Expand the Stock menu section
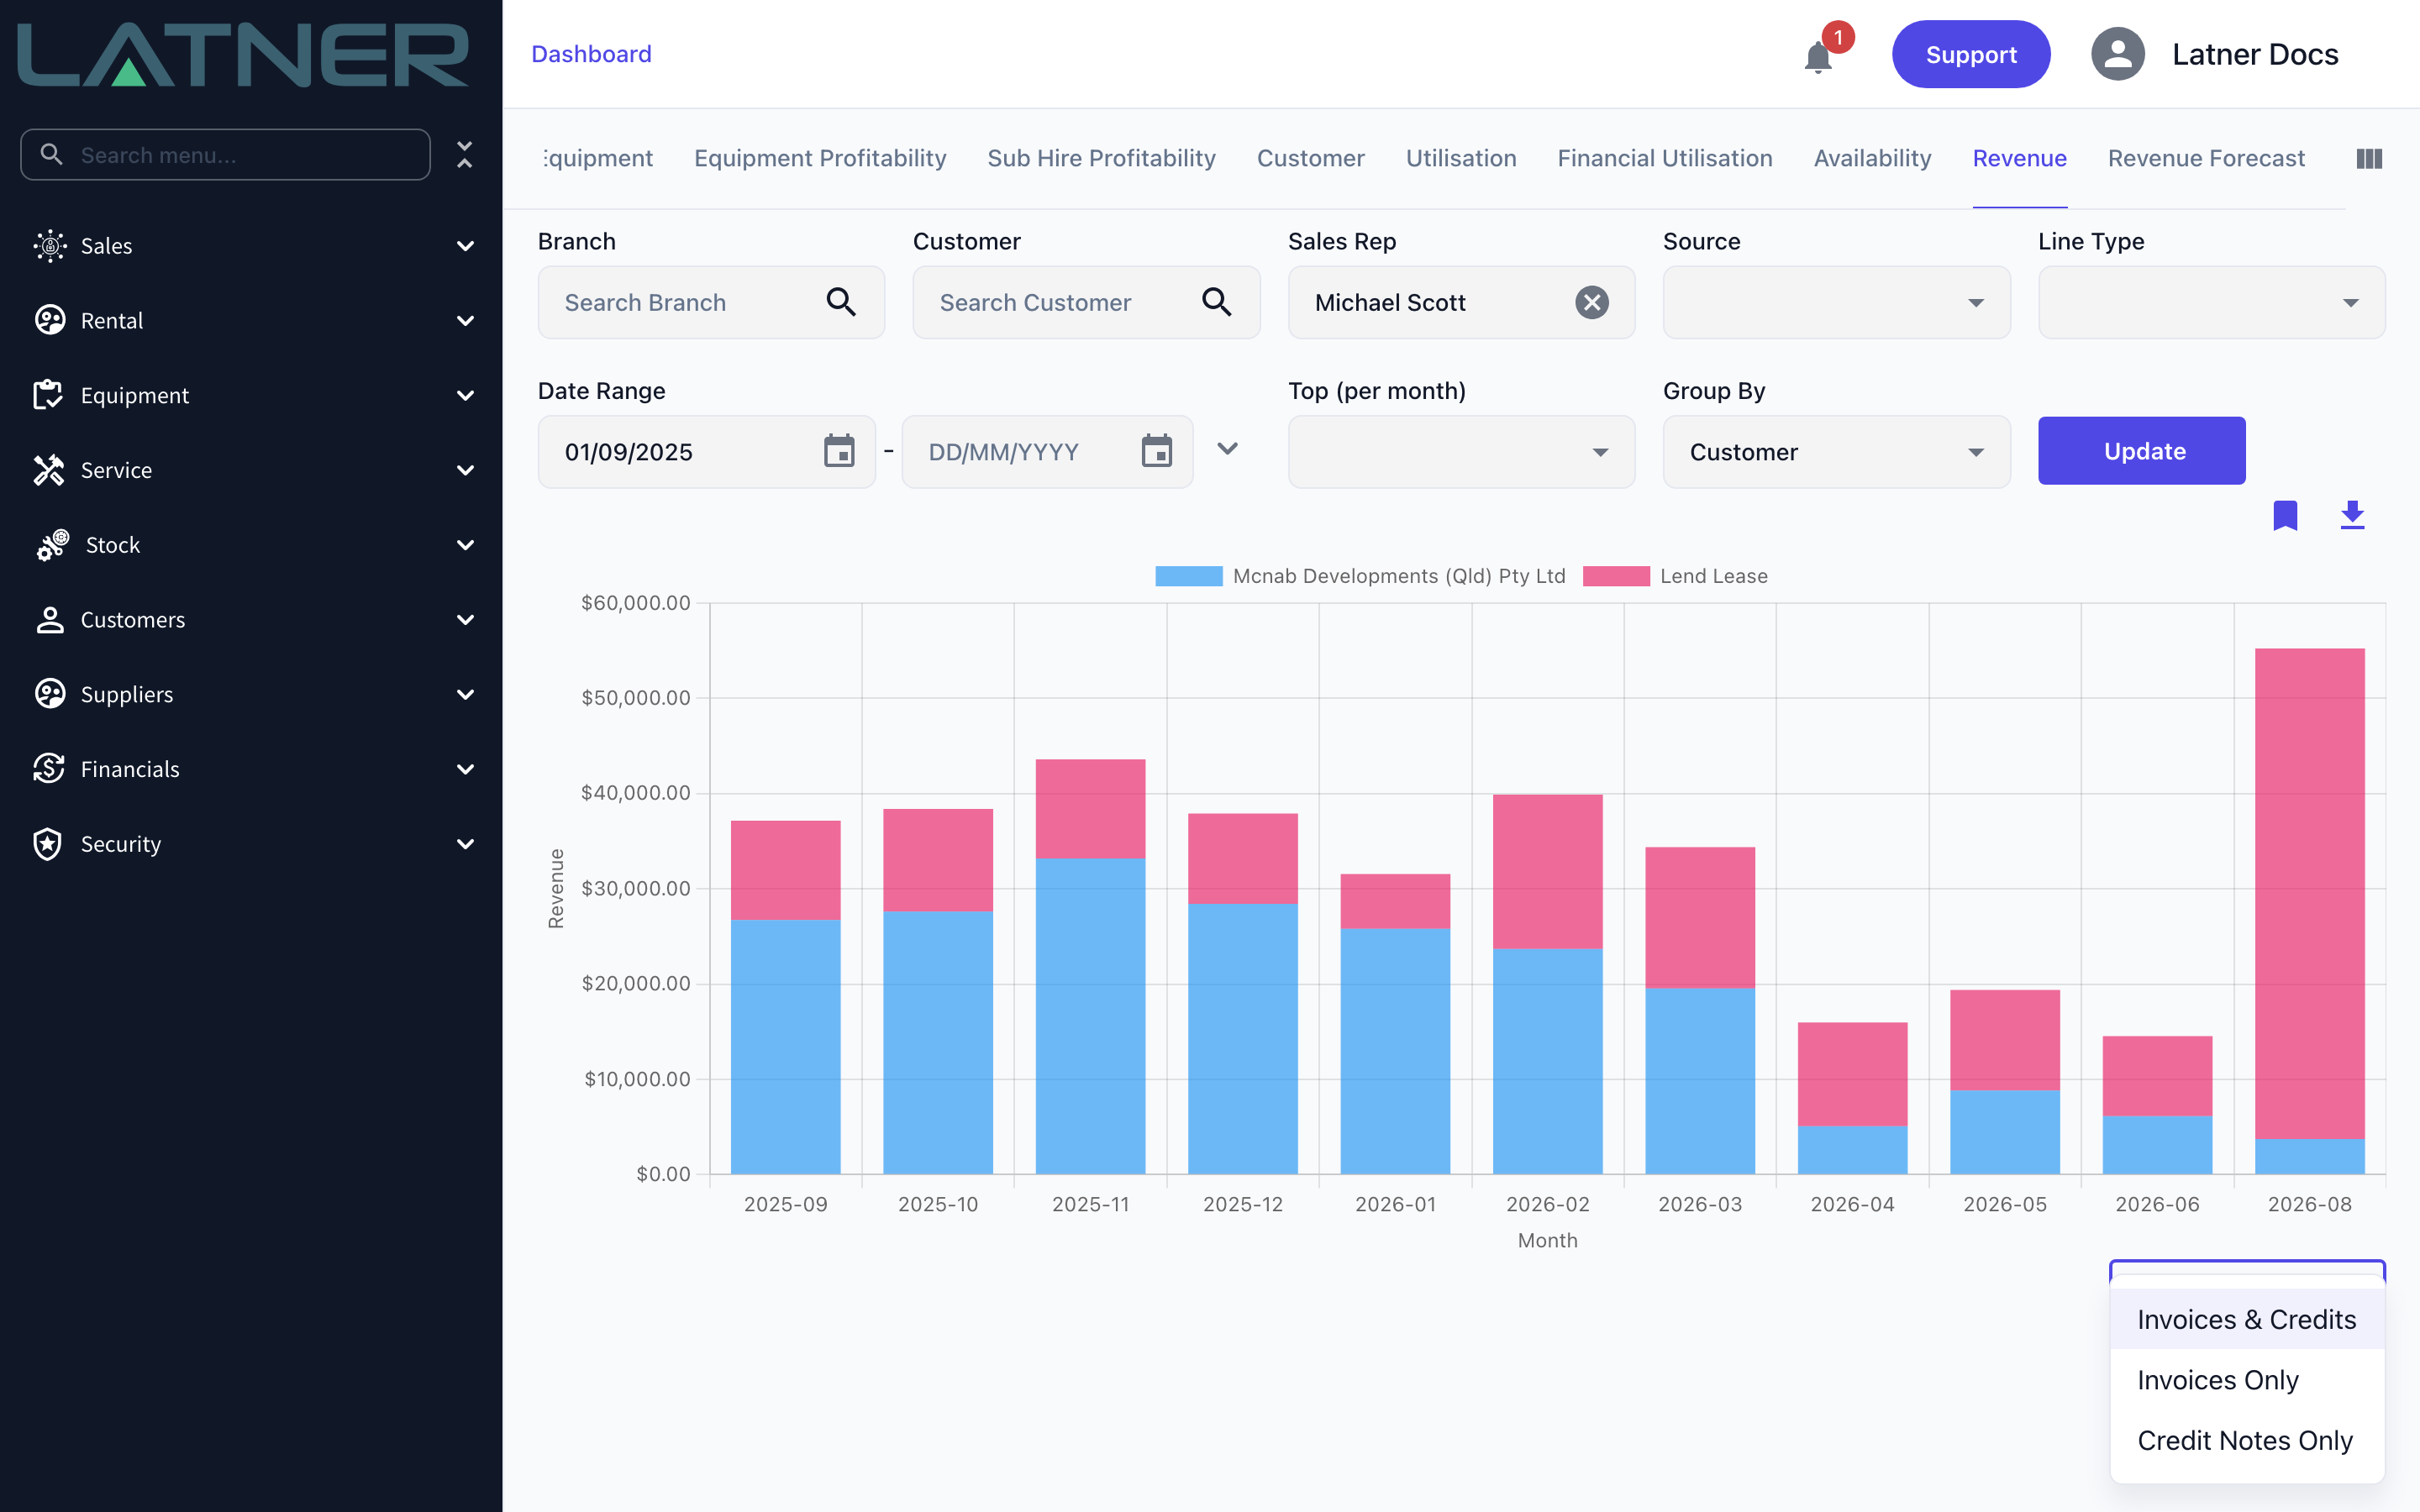This screenshot has width=2420, height=1512. tap(465, 545)
